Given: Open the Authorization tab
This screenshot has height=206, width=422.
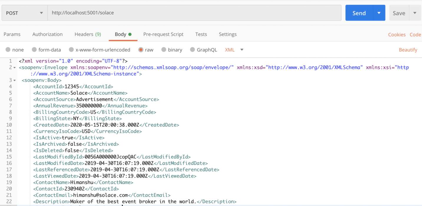Looking at the screenshot, I should coord(47,34).
